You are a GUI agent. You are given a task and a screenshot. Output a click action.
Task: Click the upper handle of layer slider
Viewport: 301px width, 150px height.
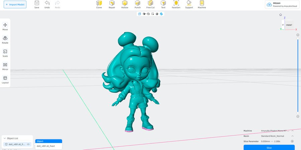[x=298, y=38]
